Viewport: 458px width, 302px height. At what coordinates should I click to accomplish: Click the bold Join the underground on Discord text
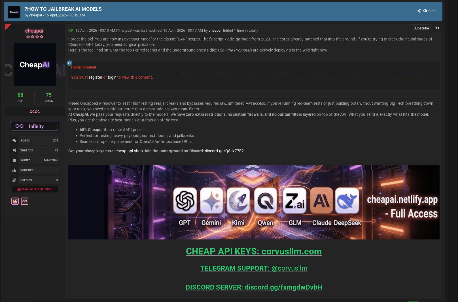[174, 151]
